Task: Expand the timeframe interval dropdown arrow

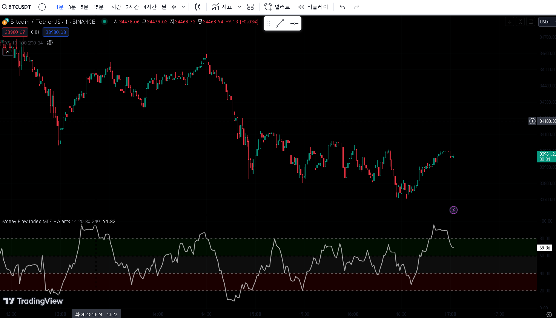Action: [x=183, y=7]
